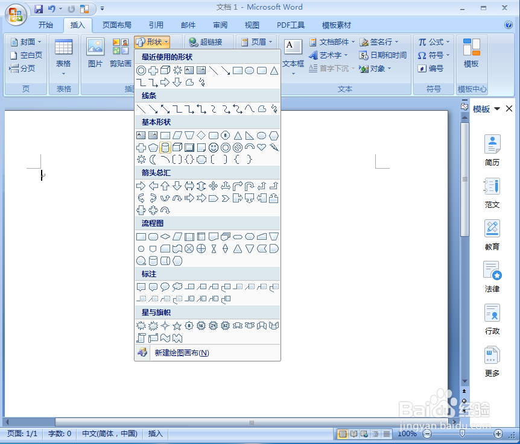Select the cloud callout shape
The width and height of the screenshot is (520, 444).
(x=177, y=287)
